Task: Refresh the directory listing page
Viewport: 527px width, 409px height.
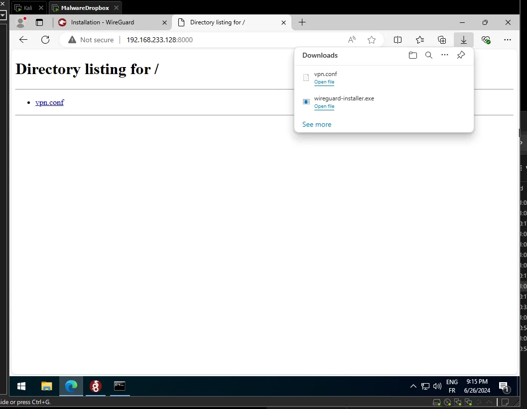Action: point(45,40)
